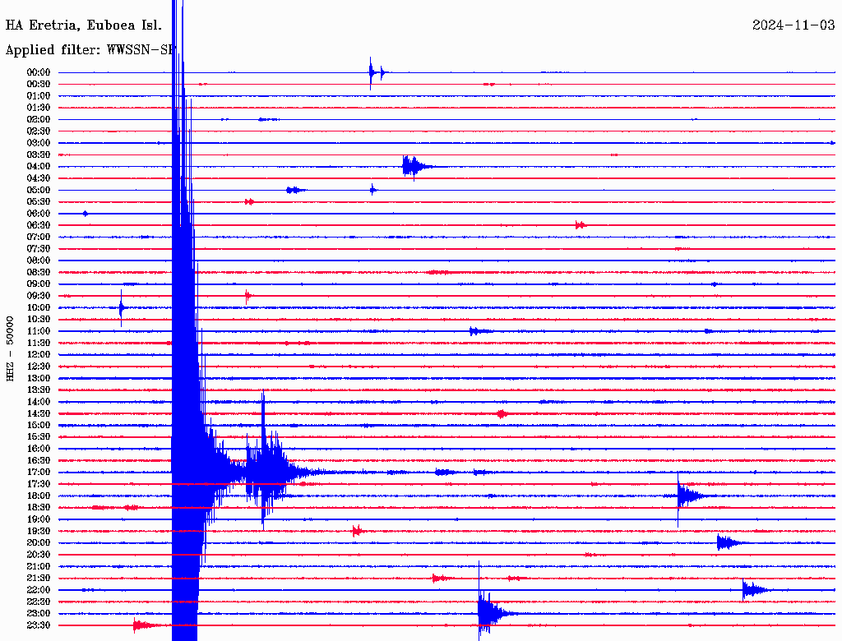Select the 17:00 time label
Image resolution: width=842 pixels, height=641 pixels.
[39, 473]
